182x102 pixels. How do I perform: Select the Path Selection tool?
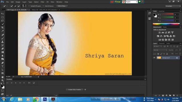(3, 70)
